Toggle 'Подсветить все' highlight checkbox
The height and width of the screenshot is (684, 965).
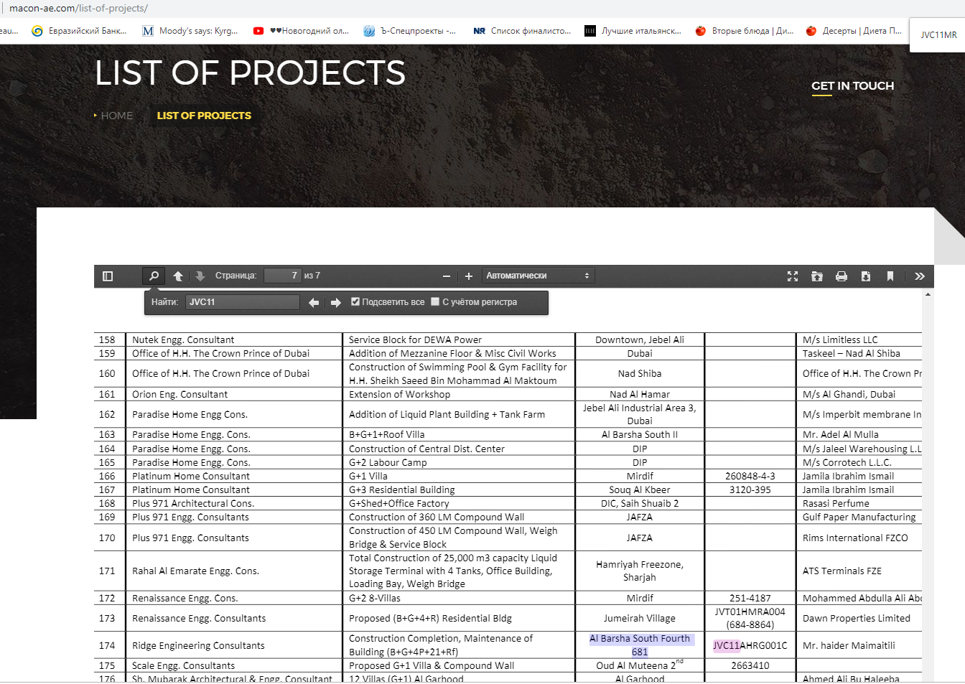tap(355, 302)
